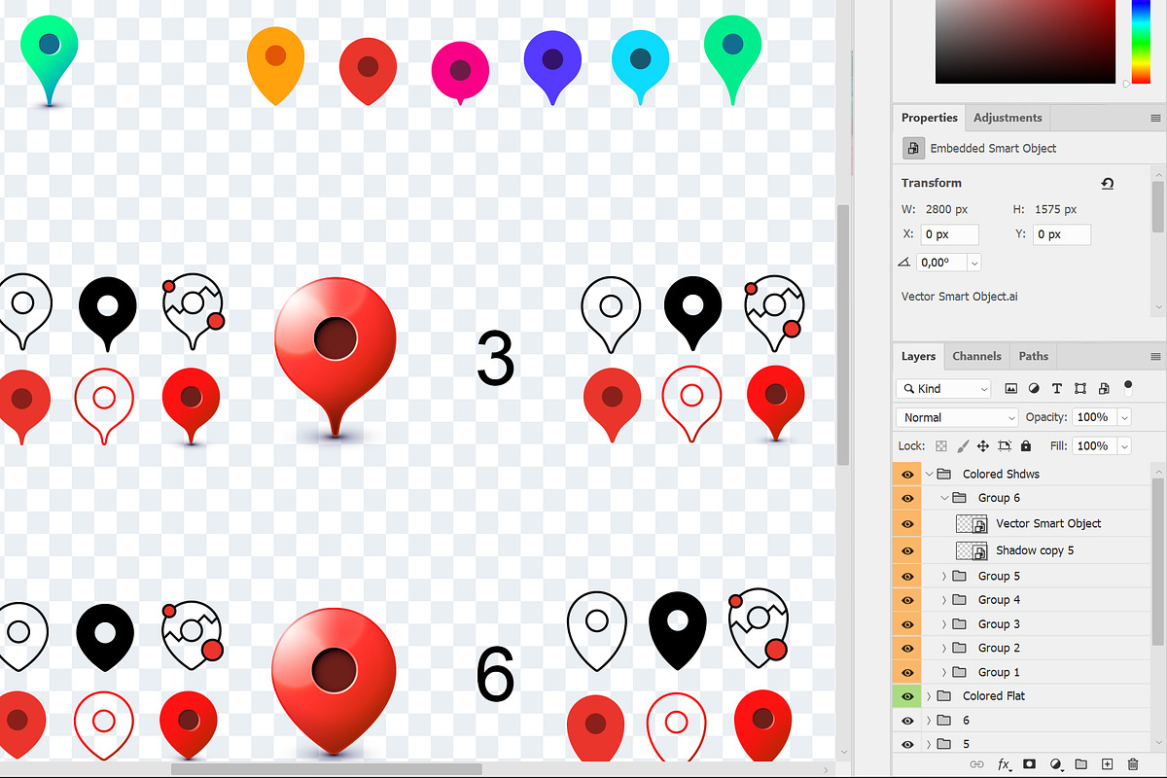The height and width of the screenshot is (778, 1167).
Task: Expand the Colored Flat group
Action: (929, 696)
